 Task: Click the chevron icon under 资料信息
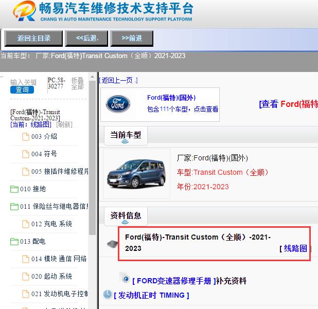(x=125, y=222)
